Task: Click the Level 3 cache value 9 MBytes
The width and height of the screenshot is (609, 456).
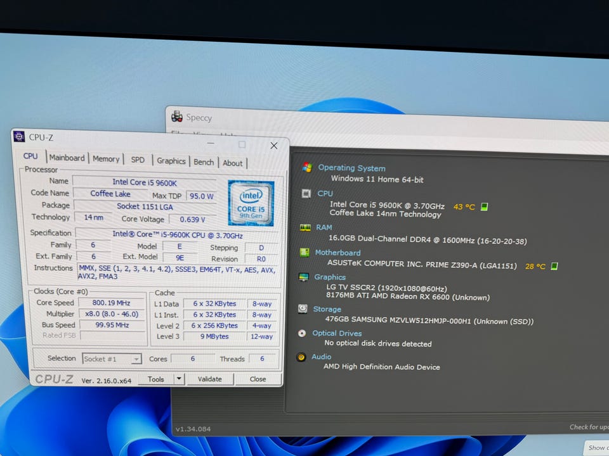Action: pyautogui.click(x=214, y=336)
